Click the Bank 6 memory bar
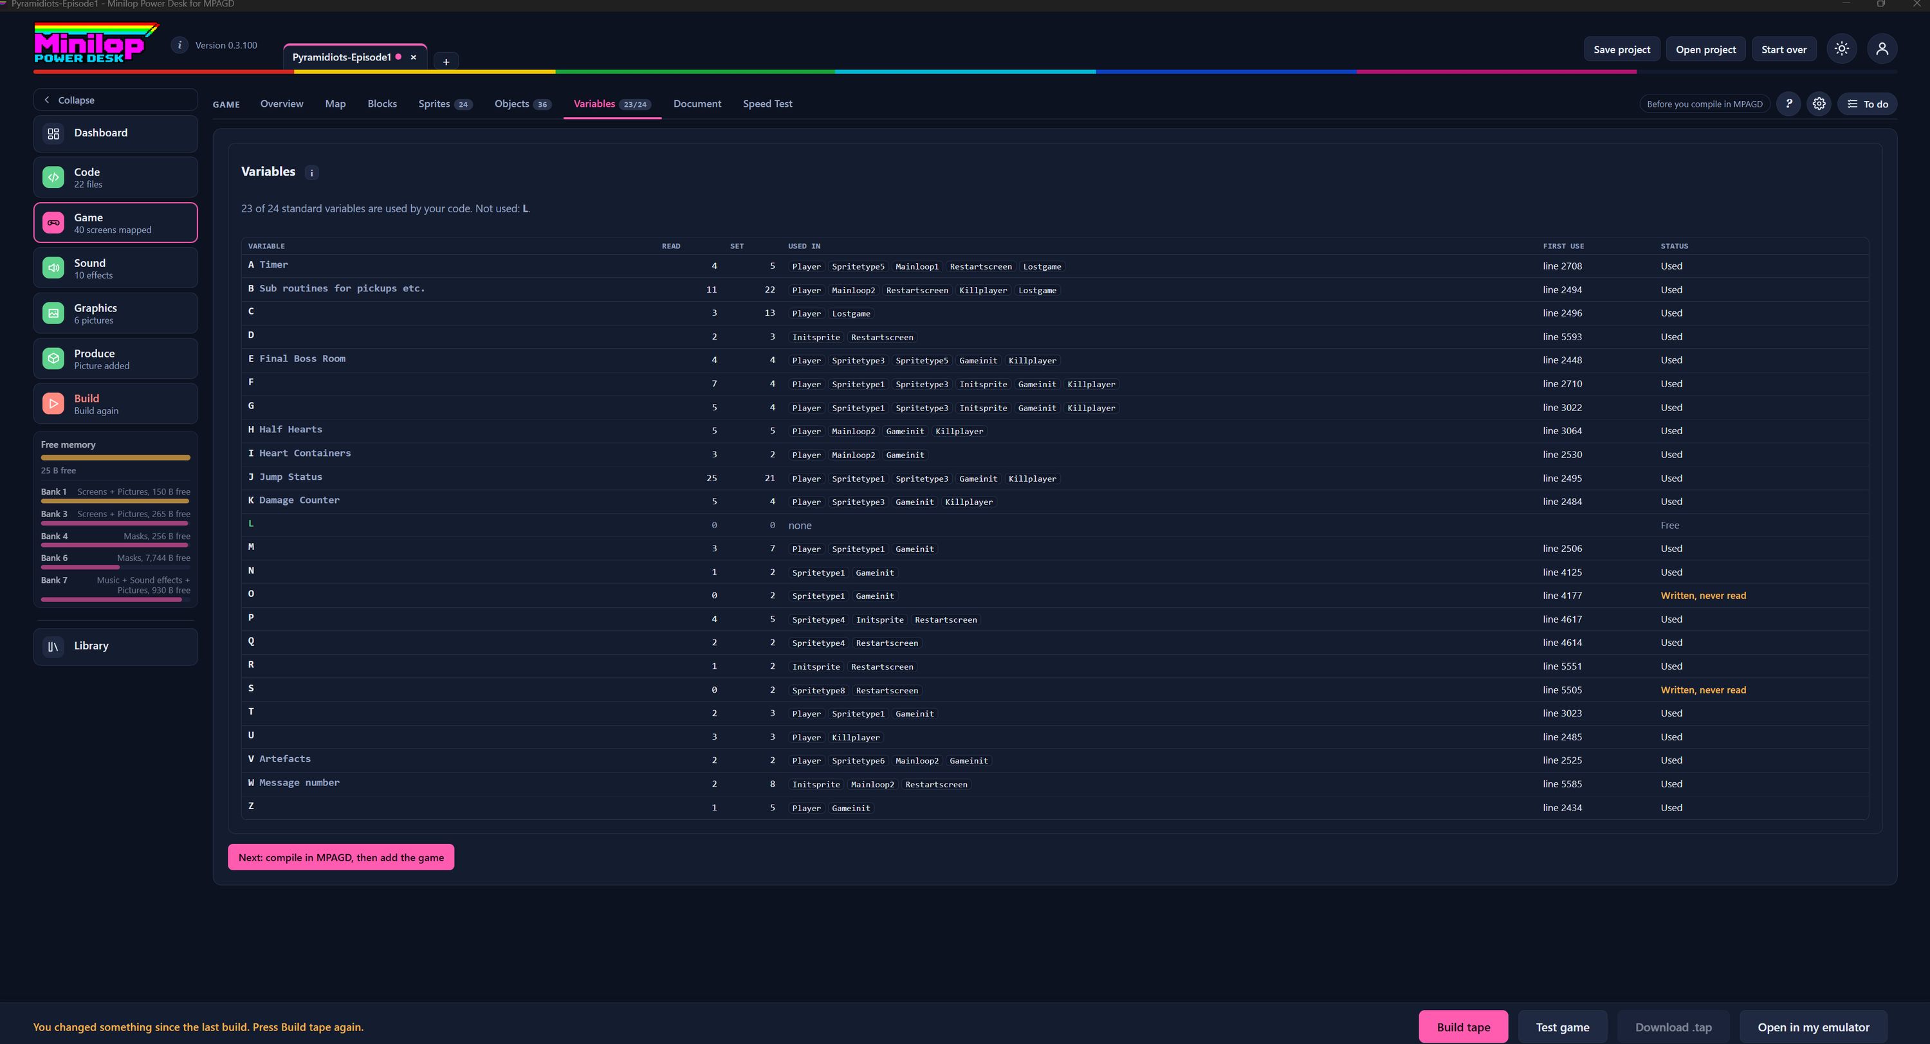Screen dimensions: 1930x1044 (x=115, y=568)
